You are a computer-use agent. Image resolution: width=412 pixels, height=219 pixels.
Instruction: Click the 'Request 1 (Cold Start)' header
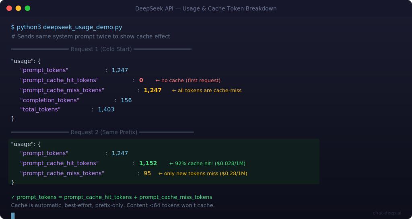click(x=101, y=49)
